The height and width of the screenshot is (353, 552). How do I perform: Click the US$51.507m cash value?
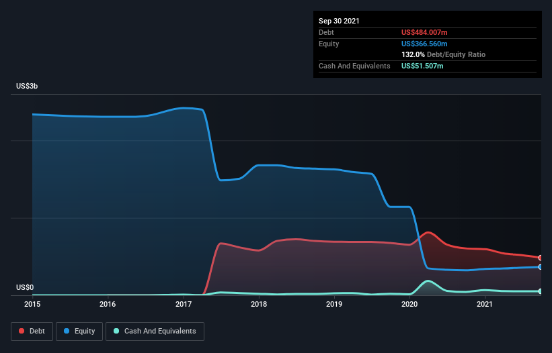(x=422, y=66)
